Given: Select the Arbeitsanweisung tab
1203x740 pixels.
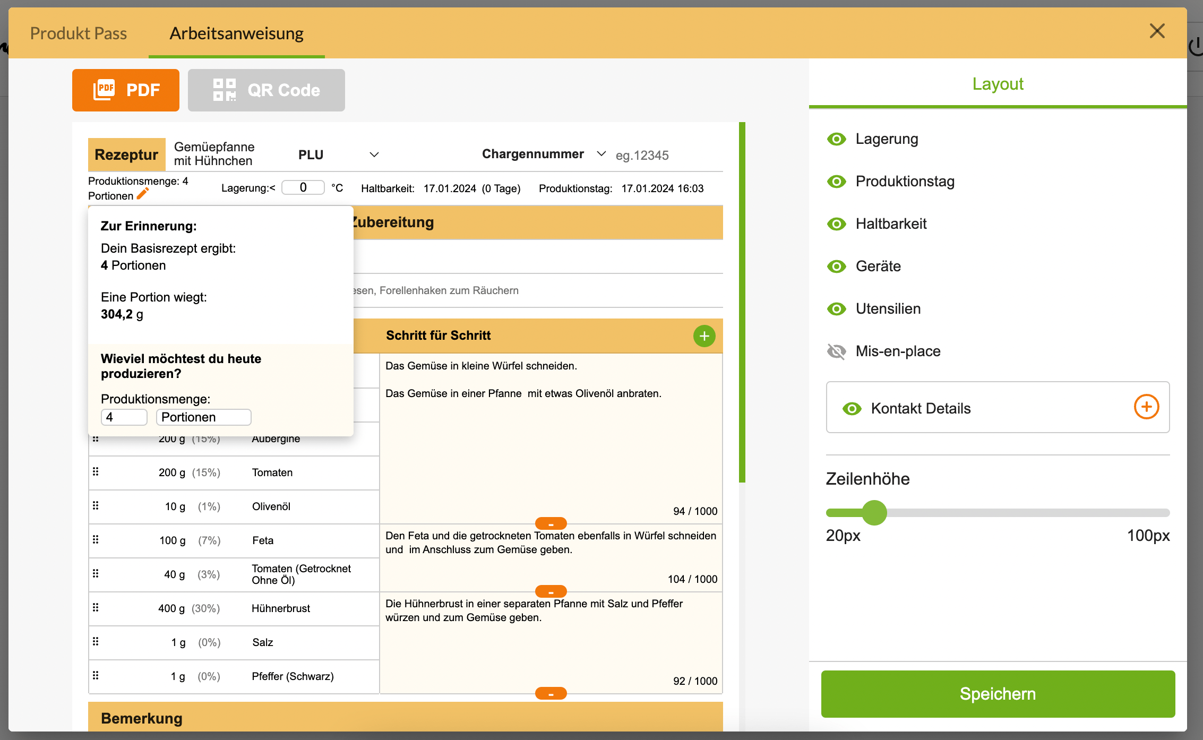Looking at the screenshot, I should (x=237, y=33).
